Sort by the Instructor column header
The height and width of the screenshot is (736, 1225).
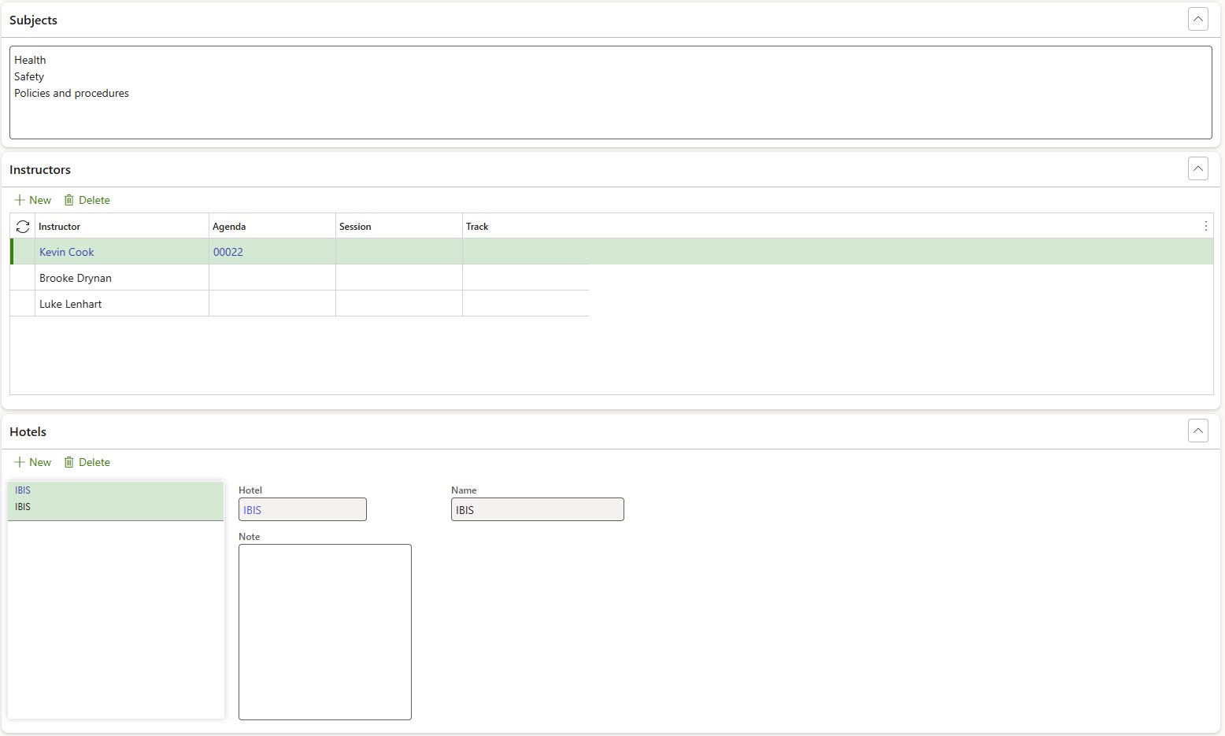pyautogui.click(x=60, y=227)
